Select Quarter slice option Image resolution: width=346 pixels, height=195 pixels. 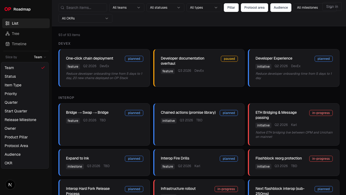pos(25,102)
